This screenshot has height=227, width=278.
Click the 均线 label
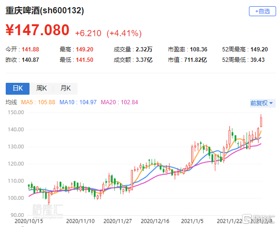pos(11,102)
